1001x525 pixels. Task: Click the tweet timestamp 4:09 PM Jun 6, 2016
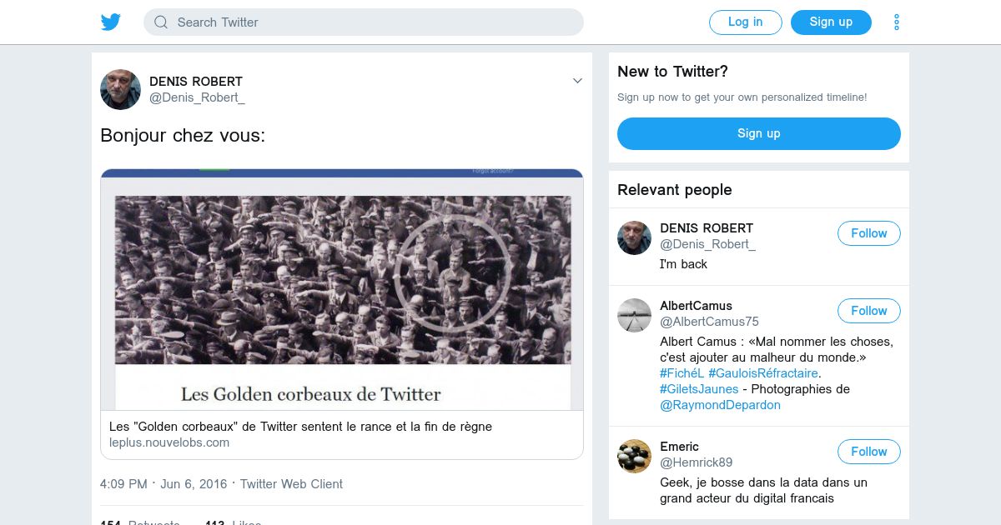(163, 484)
